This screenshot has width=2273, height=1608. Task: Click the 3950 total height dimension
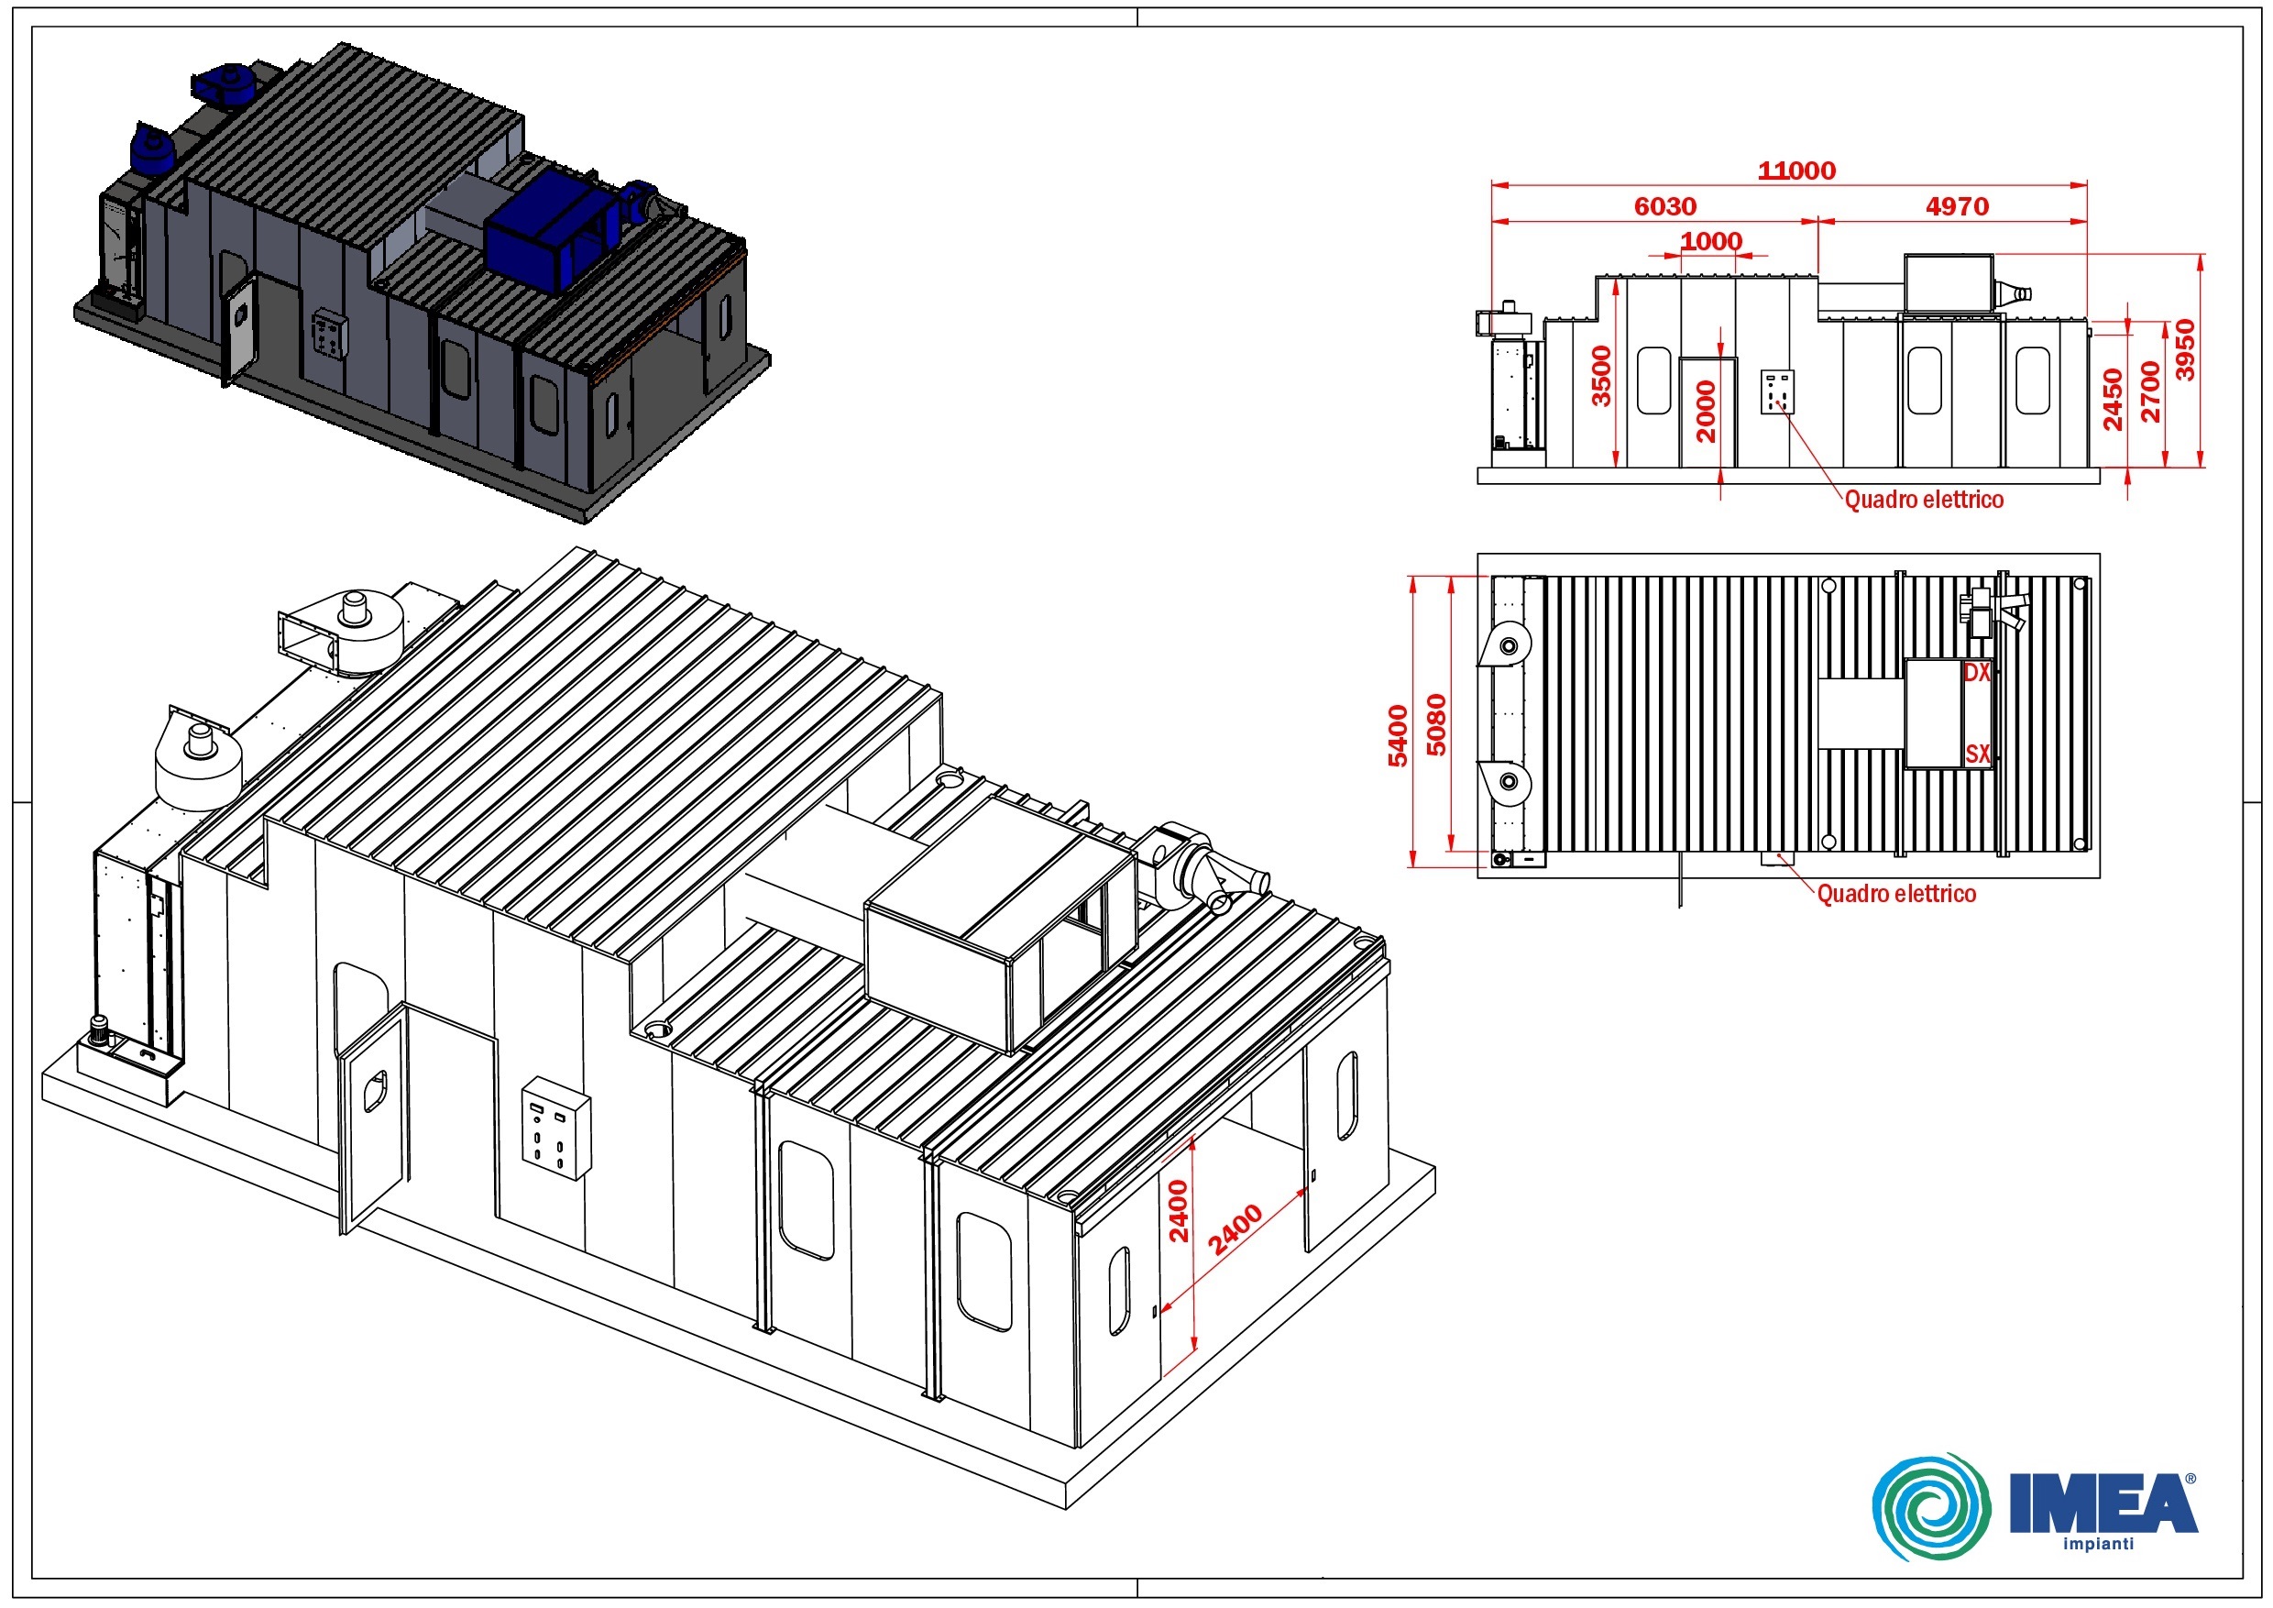tap(2186, 349)
